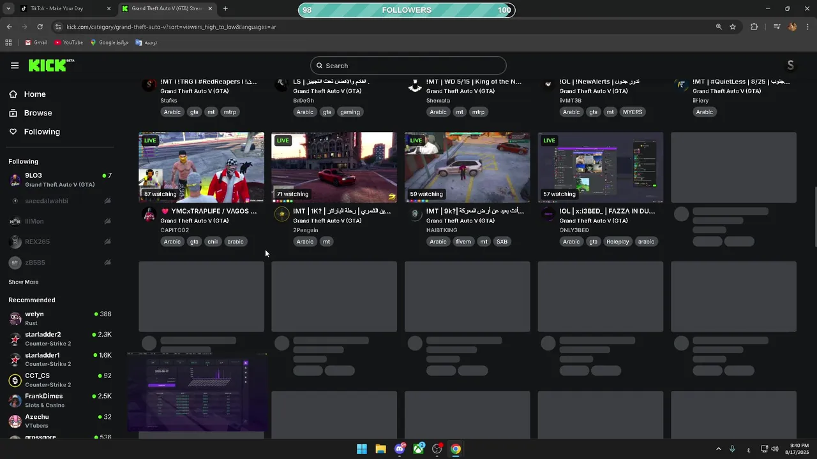
Task: Open CAPITO02 channel name link
Action: coord(174,230)
